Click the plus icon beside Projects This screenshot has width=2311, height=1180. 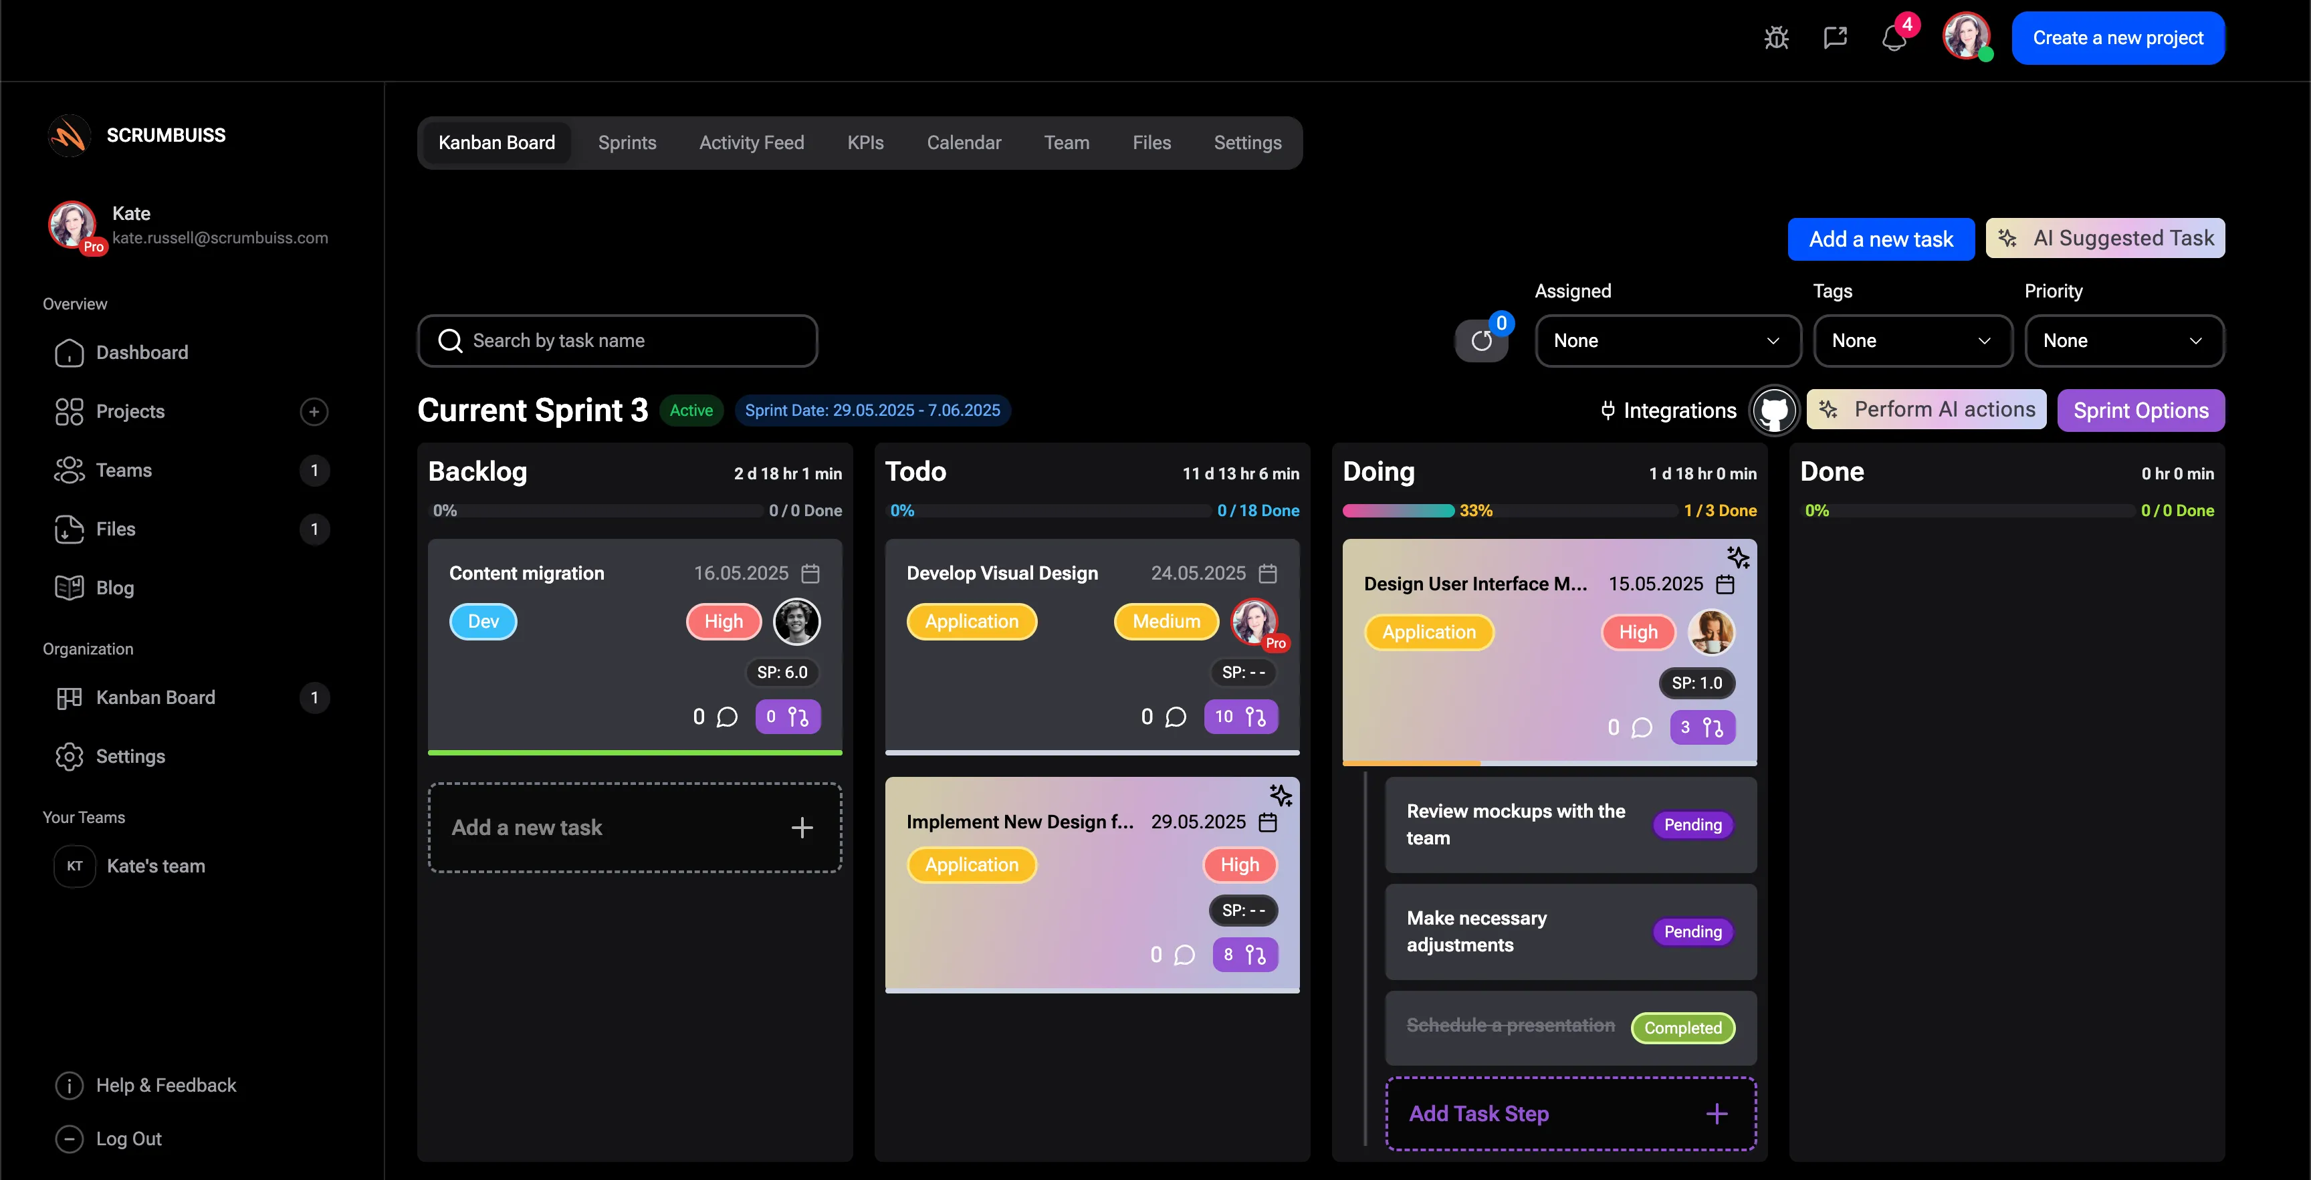click(313, 412)
